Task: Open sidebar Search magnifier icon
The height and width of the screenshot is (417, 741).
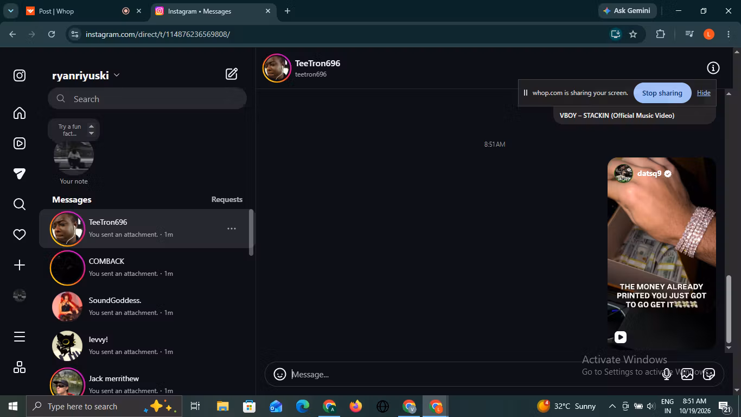Action: [20, 204]
